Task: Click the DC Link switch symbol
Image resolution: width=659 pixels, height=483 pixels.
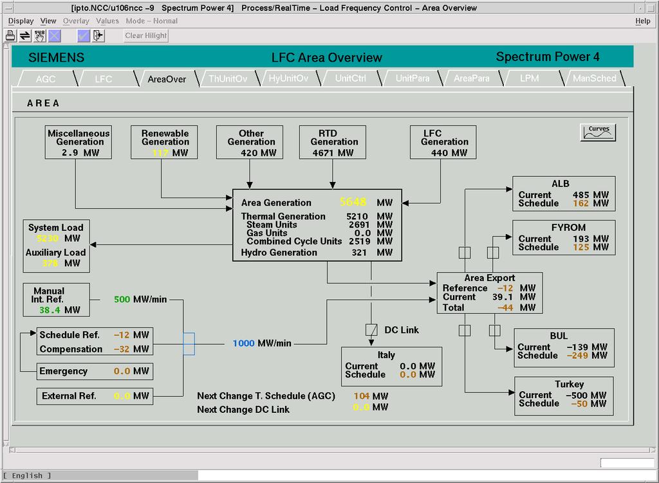Action: [x=371, y=330]
